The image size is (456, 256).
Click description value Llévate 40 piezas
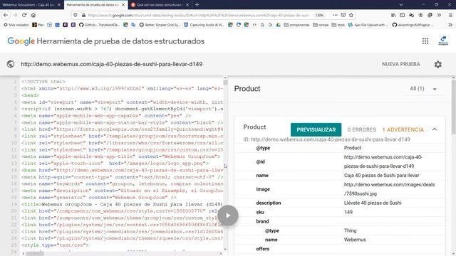click(373, 203)
